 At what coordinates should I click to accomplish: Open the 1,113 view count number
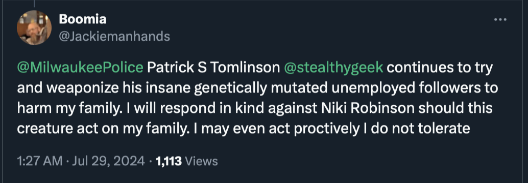(169, 161)
